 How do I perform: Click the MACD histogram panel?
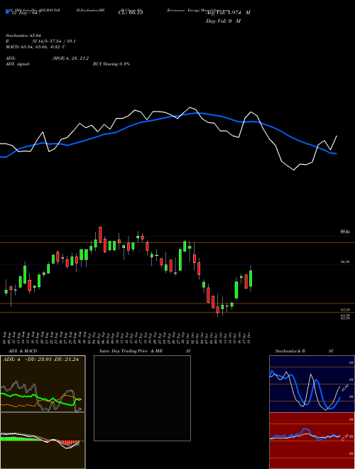click(x=43, y=441)
